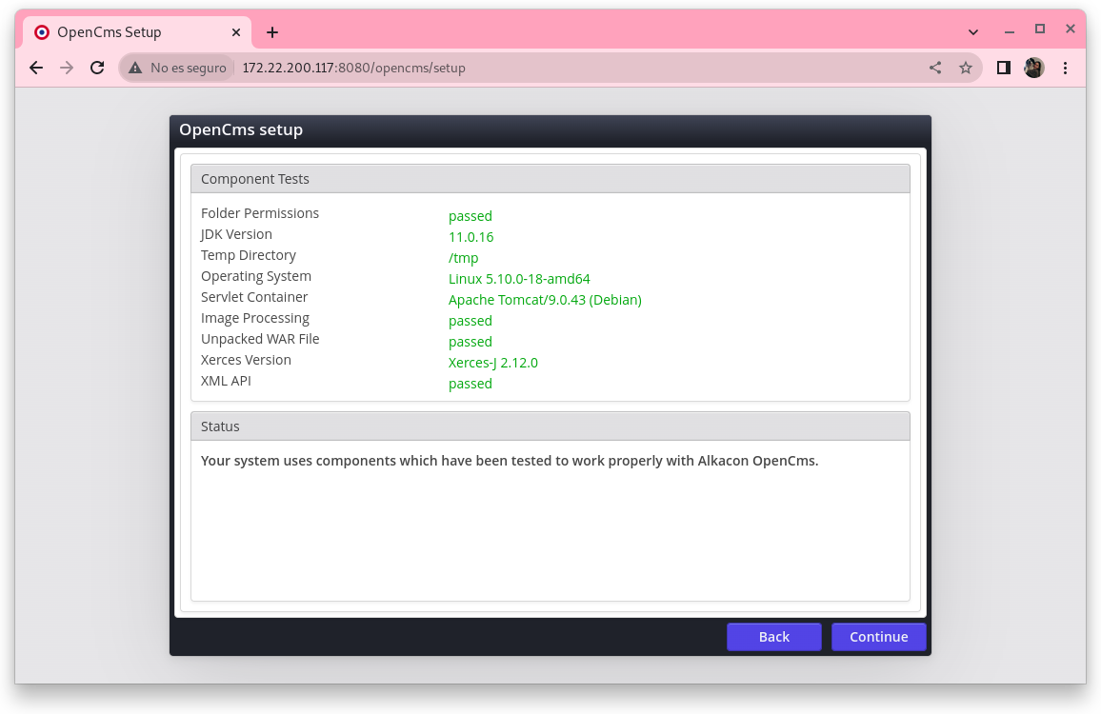The width and height of the screenshot is (1101, 714).
Task: Maximize the browser window
Action: 1040,30
